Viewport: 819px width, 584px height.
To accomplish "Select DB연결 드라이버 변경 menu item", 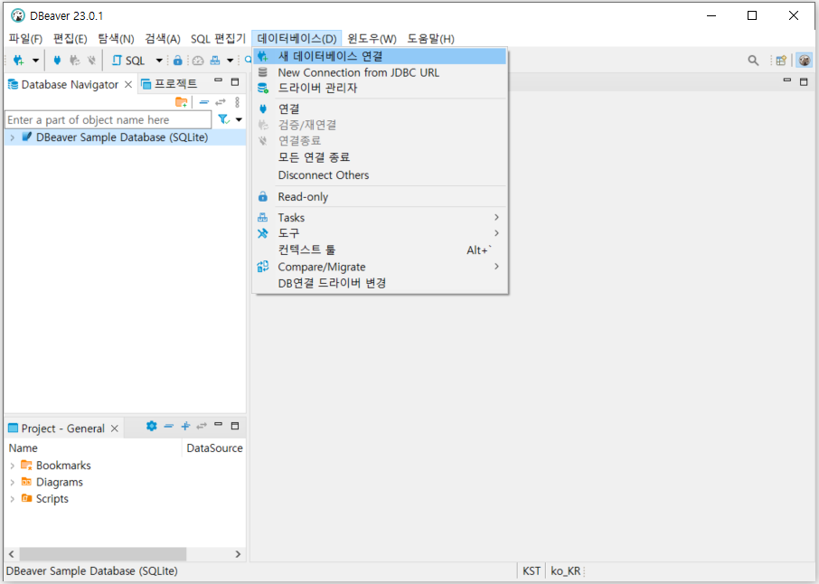I will [x=380, y=283].
